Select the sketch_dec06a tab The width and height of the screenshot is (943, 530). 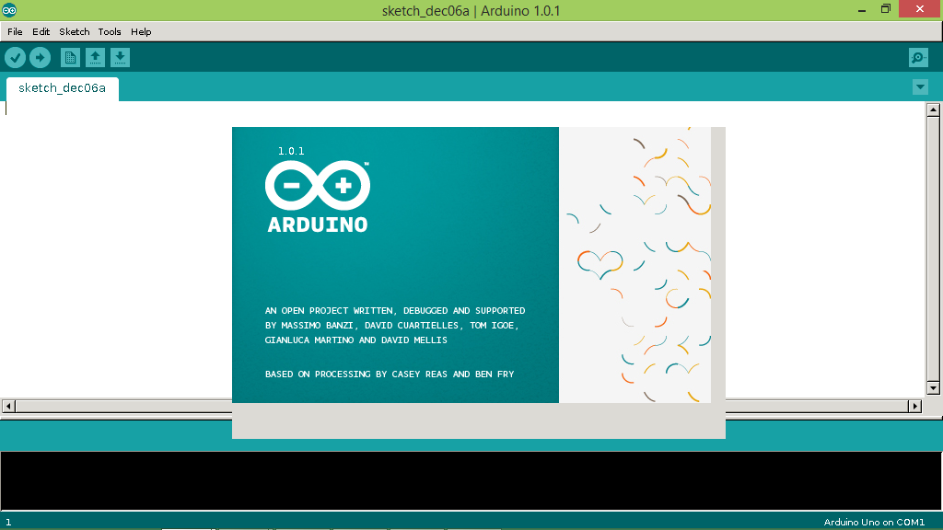62,88
